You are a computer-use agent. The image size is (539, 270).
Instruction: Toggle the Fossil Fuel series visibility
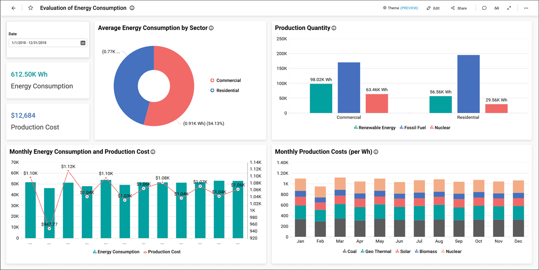point(413,127)
